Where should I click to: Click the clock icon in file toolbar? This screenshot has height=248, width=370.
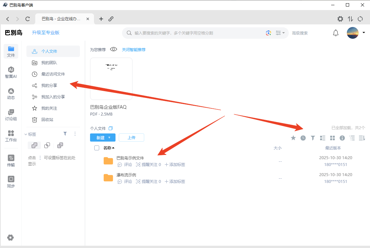pyautogui.click(x=303, y=138)
